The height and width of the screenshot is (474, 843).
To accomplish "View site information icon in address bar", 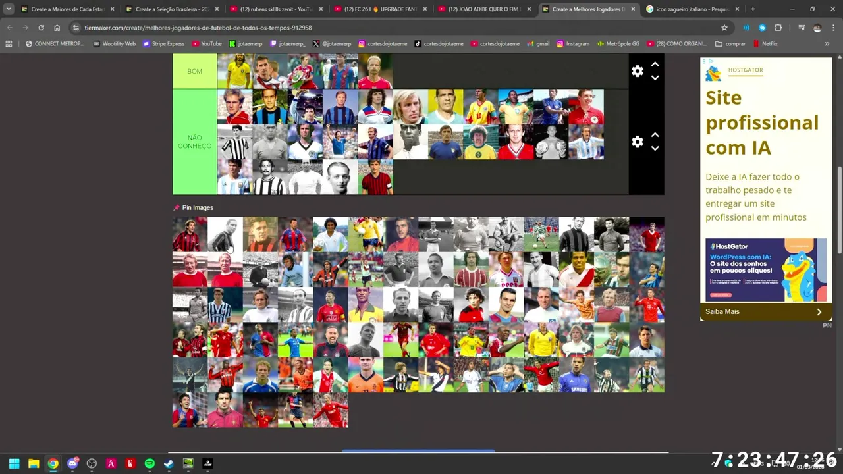I will [x=76, y=28].
